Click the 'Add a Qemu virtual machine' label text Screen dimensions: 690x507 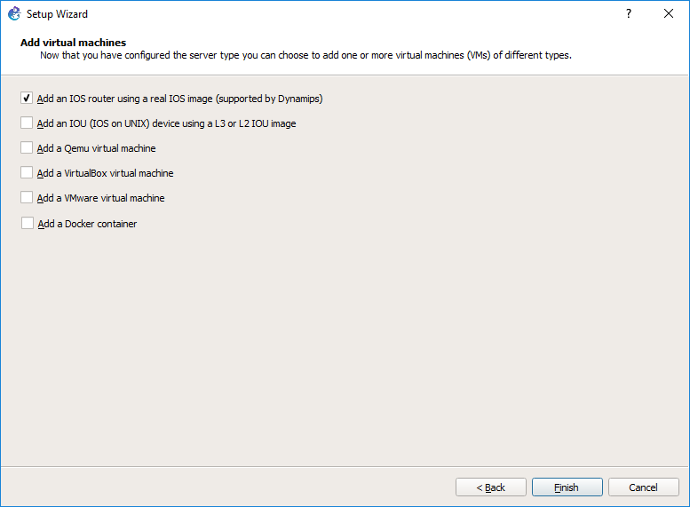pos(97,148)
